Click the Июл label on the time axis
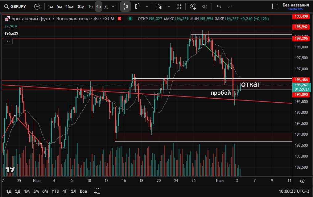Screen dimensions: 313x197 pos(220,181)
